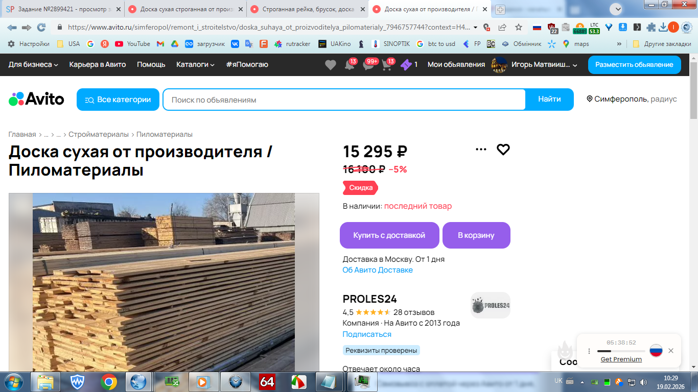The image size is (698, 392).
Task: Click the heart favorites icon in Avito header
Action: pos(331,65)
